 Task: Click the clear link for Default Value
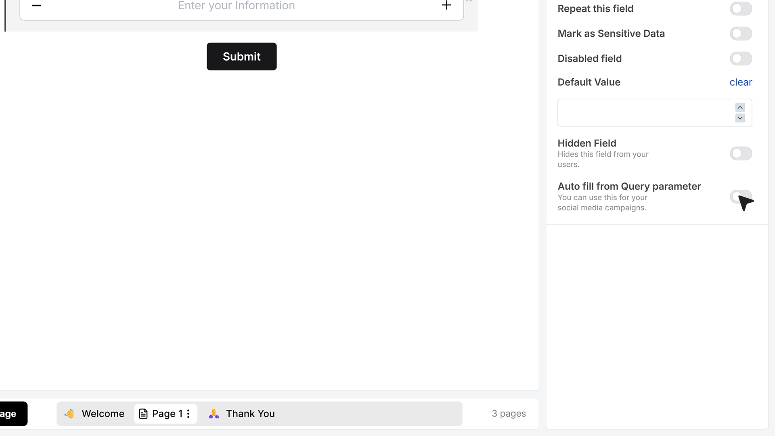pyautogui.click(x=741, y=82)
